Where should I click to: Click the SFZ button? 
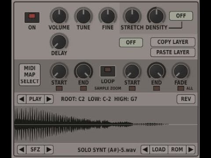pos(35,150)
